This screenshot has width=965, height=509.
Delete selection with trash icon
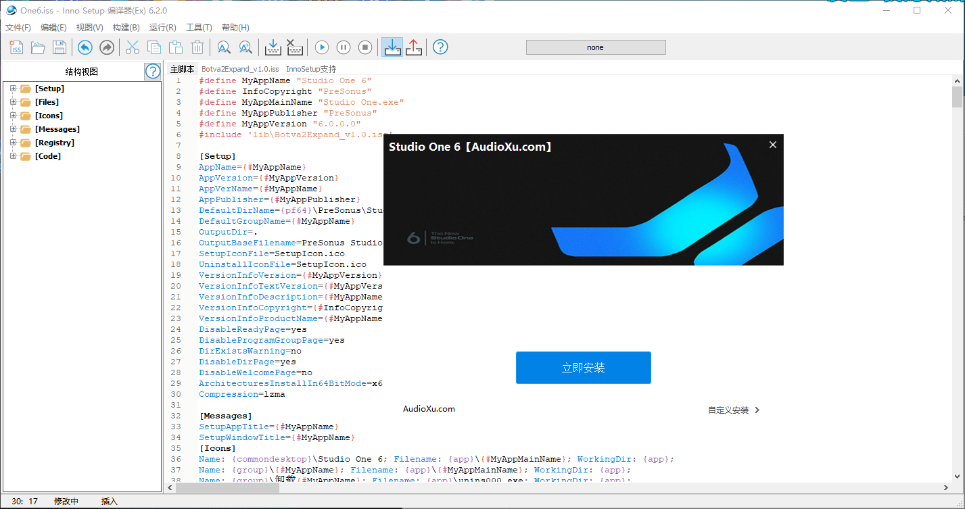click(197, 47)
